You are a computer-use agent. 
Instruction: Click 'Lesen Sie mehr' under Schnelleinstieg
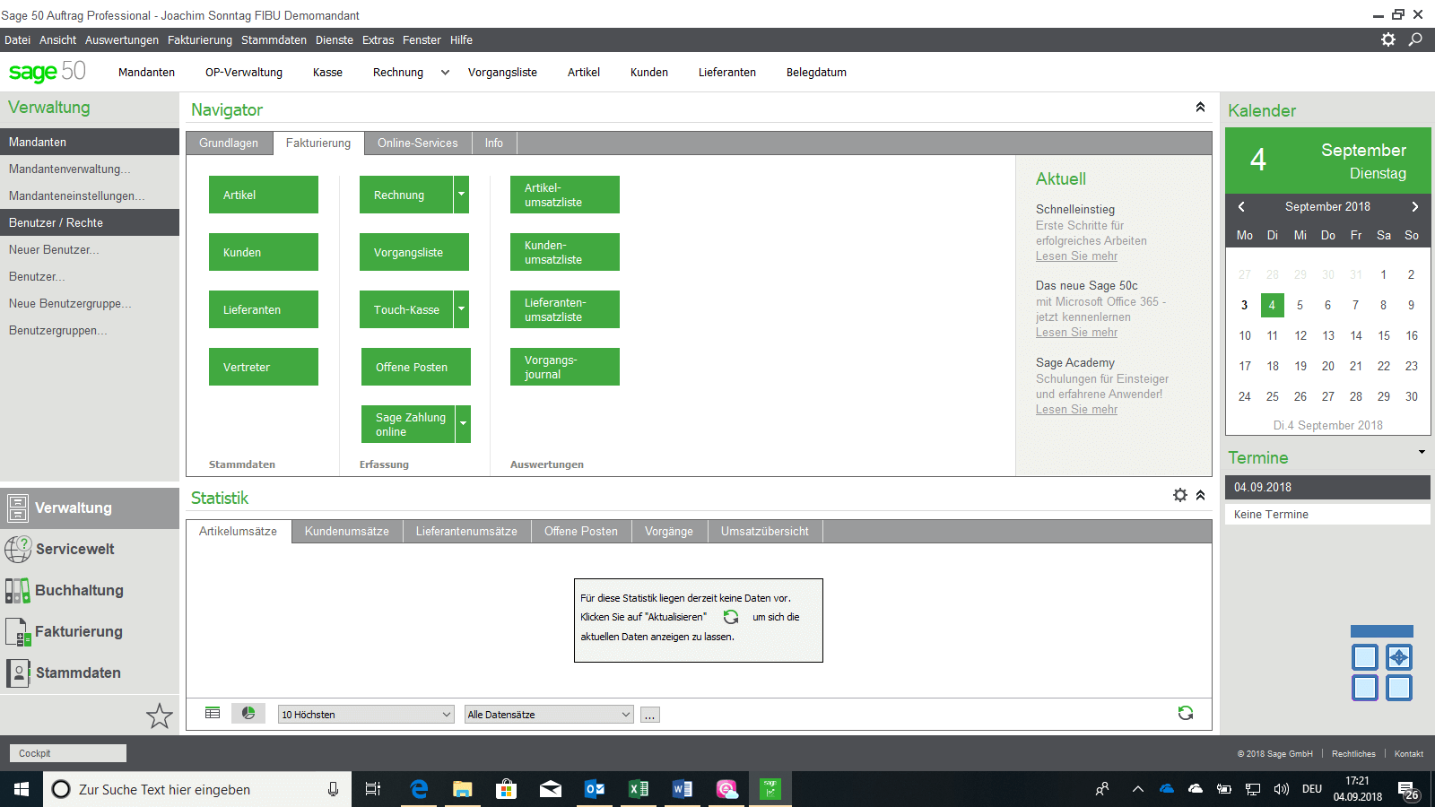(1076, 256)
